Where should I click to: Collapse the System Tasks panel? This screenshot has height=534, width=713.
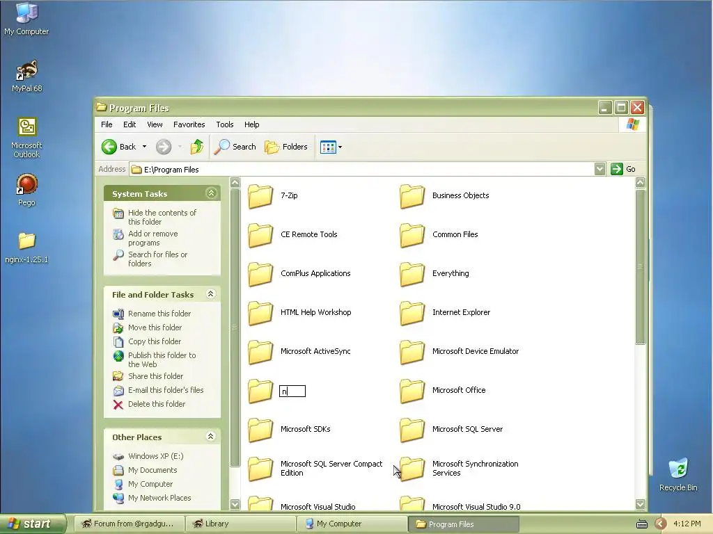[211, 193]
